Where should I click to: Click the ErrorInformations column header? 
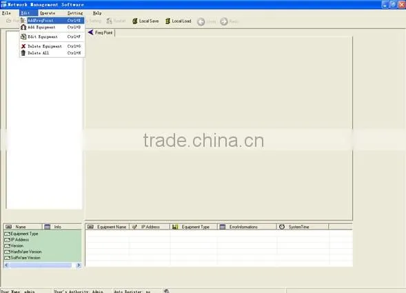pos(247,227)
